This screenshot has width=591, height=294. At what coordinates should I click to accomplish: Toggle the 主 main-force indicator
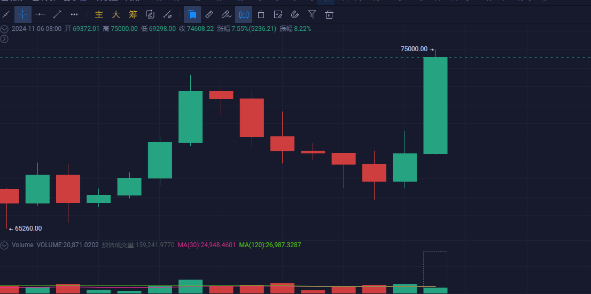pos(99,14)
